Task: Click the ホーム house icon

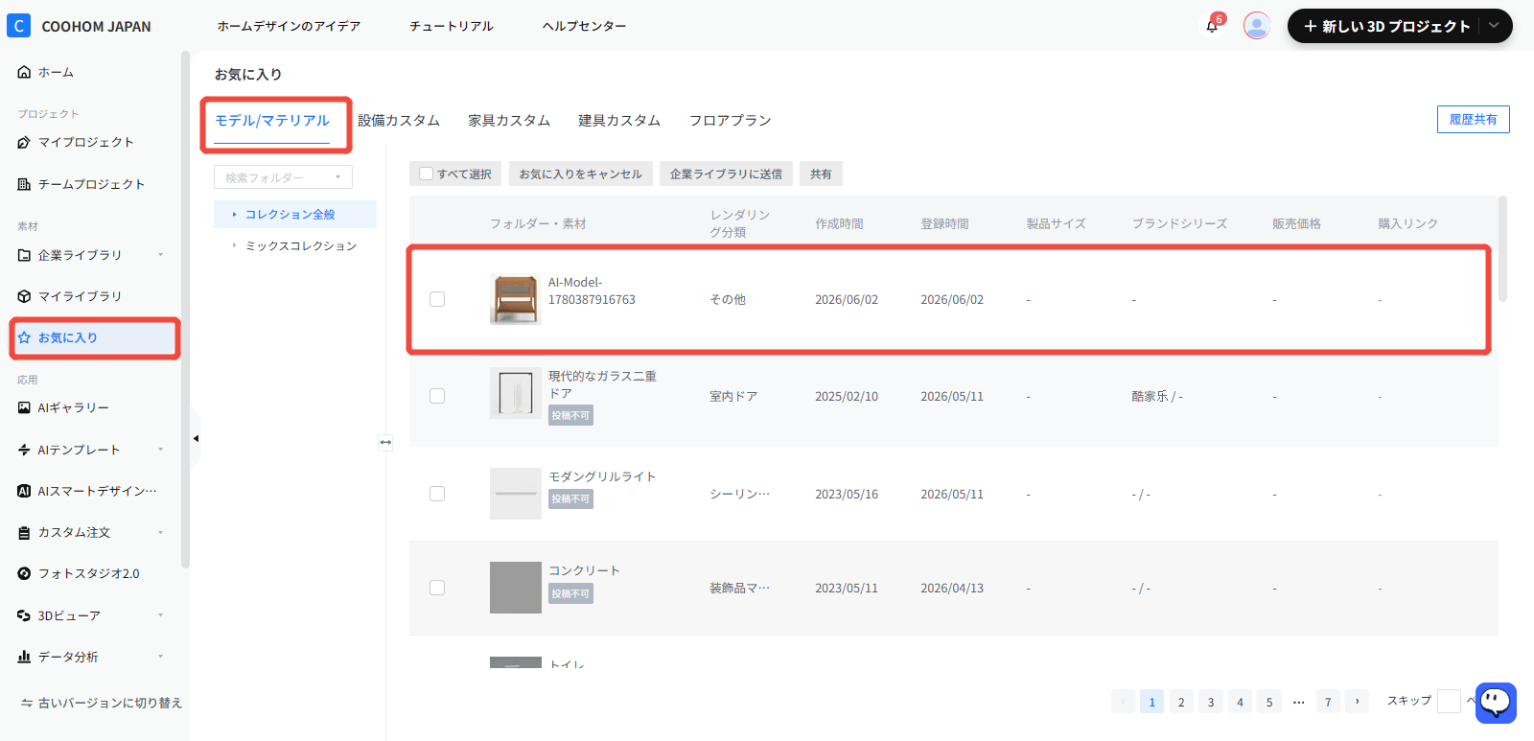Action: pos(24,72)
